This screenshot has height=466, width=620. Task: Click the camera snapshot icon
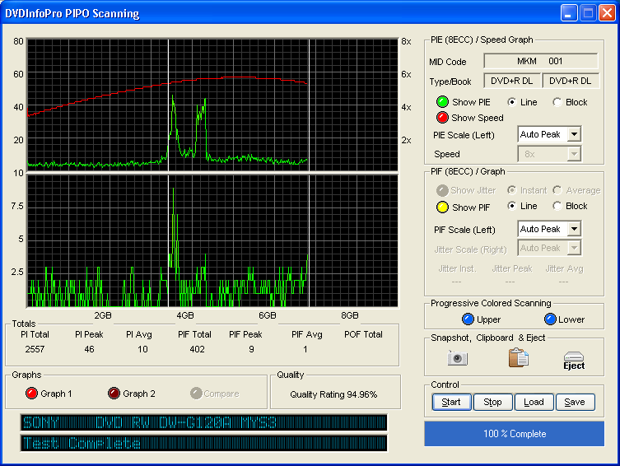tap(457, 358)
